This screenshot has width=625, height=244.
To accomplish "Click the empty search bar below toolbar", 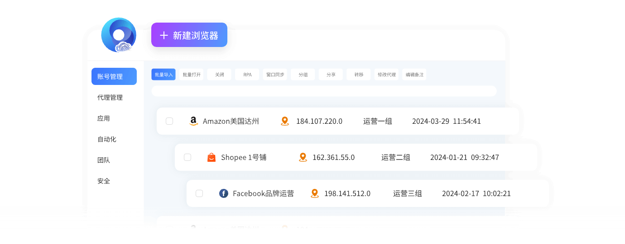I will (x=324, y=91).
